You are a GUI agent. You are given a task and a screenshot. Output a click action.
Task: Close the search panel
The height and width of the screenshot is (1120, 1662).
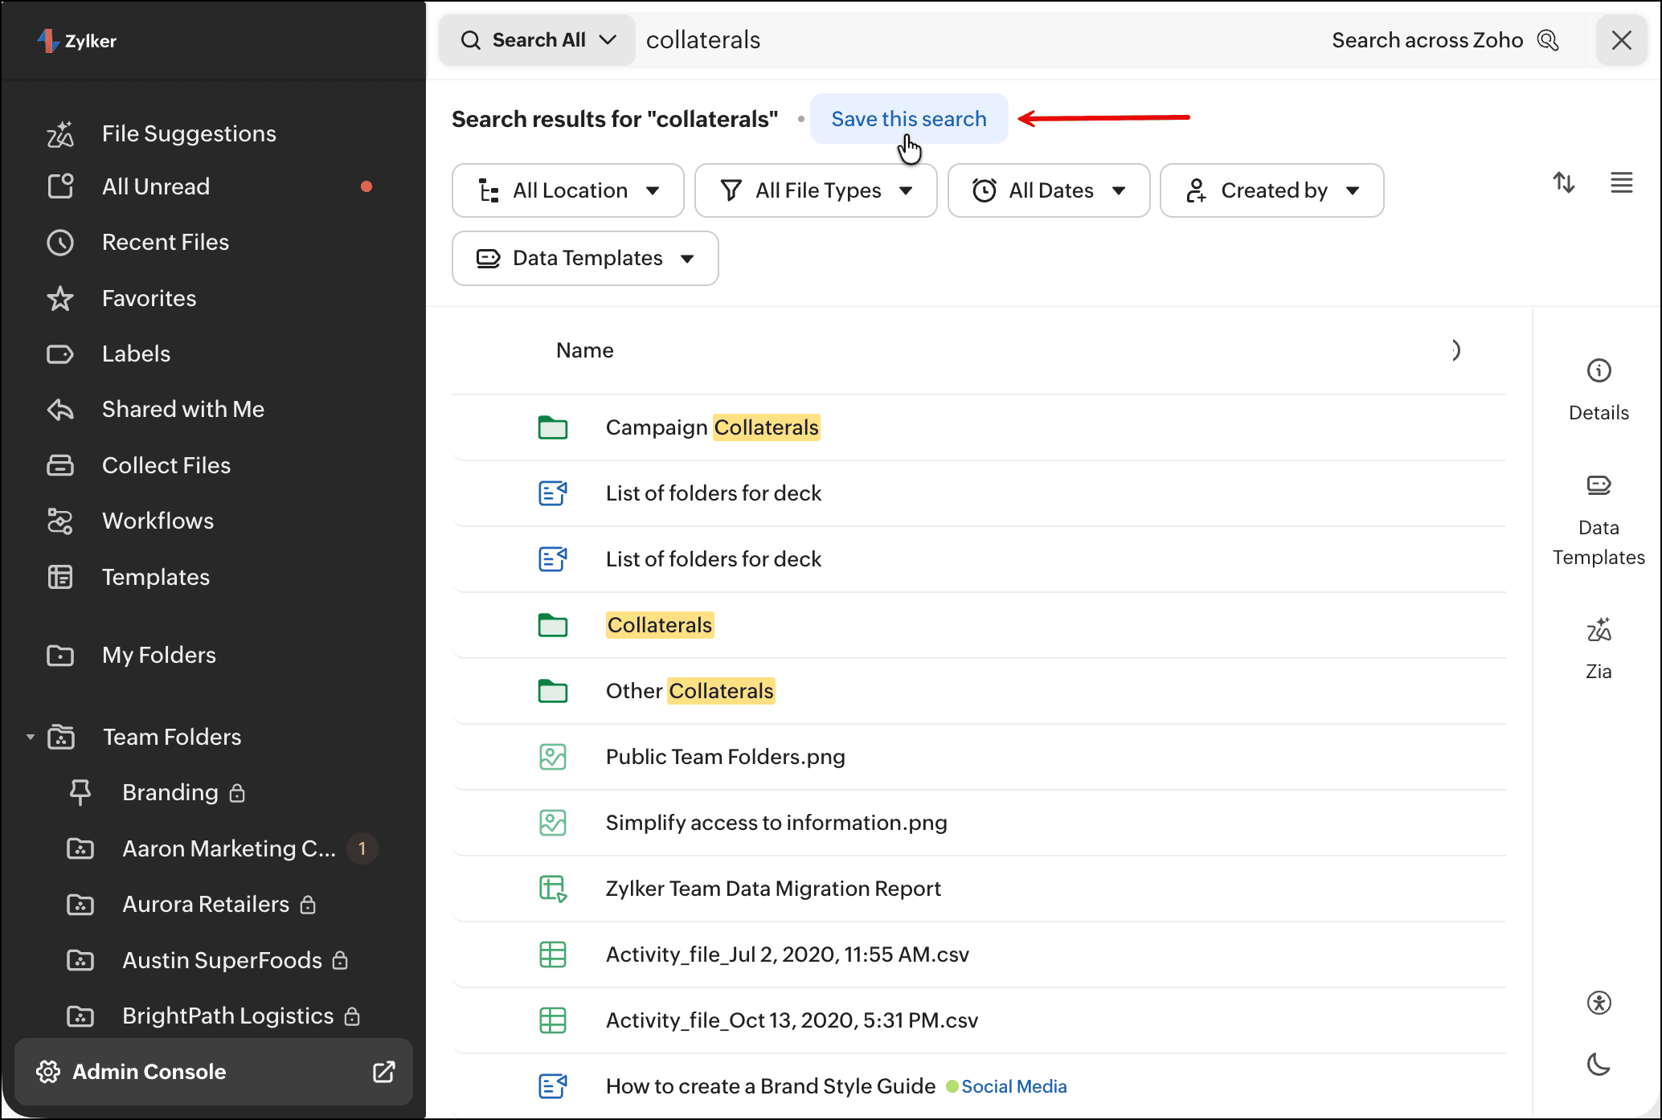(x=1622, y=40)
